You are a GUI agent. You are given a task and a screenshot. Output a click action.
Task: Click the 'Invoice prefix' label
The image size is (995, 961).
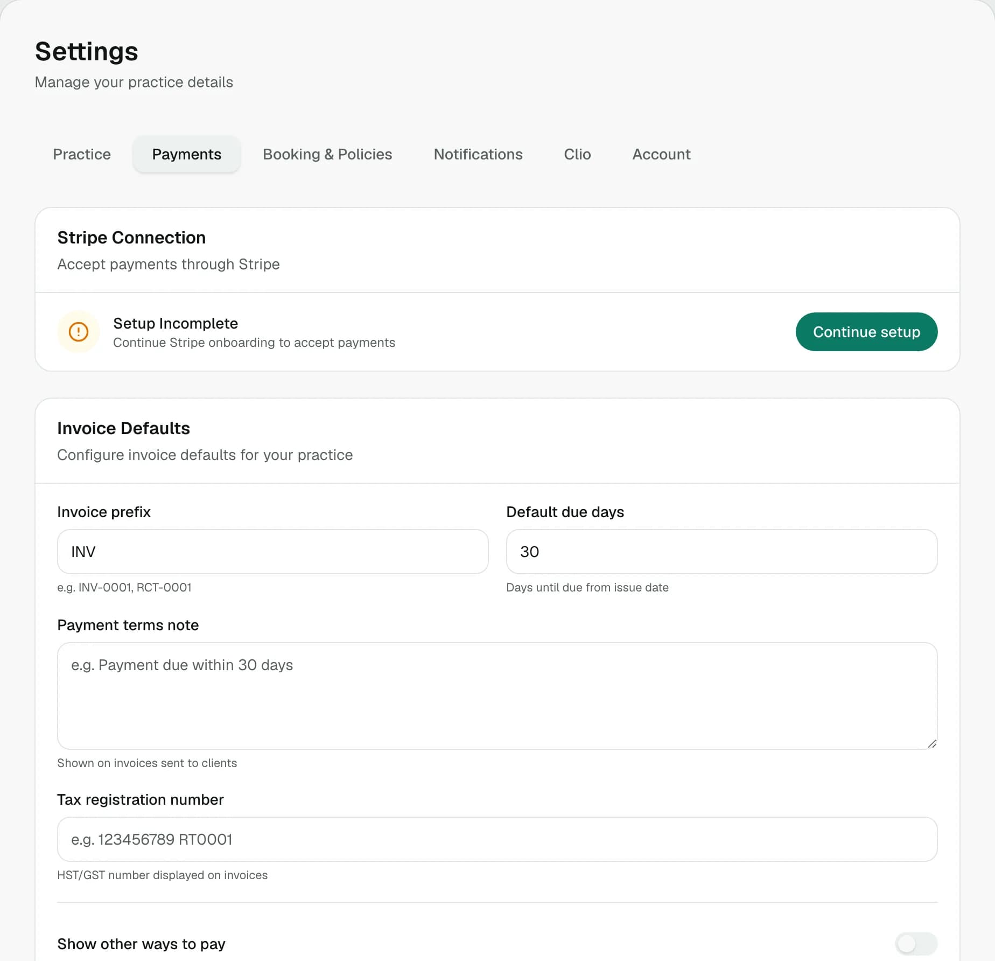pyautogui.click(x=104, y=512)
